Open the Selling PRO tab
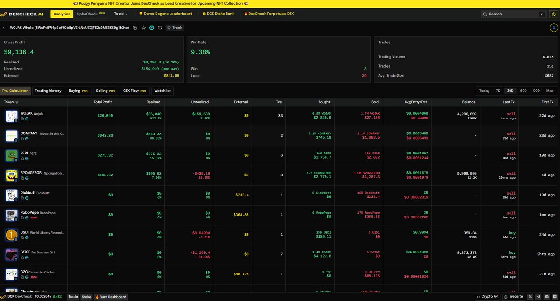This screenshot has width=560, height=301. pyautogui.click(x=106, y=91)
